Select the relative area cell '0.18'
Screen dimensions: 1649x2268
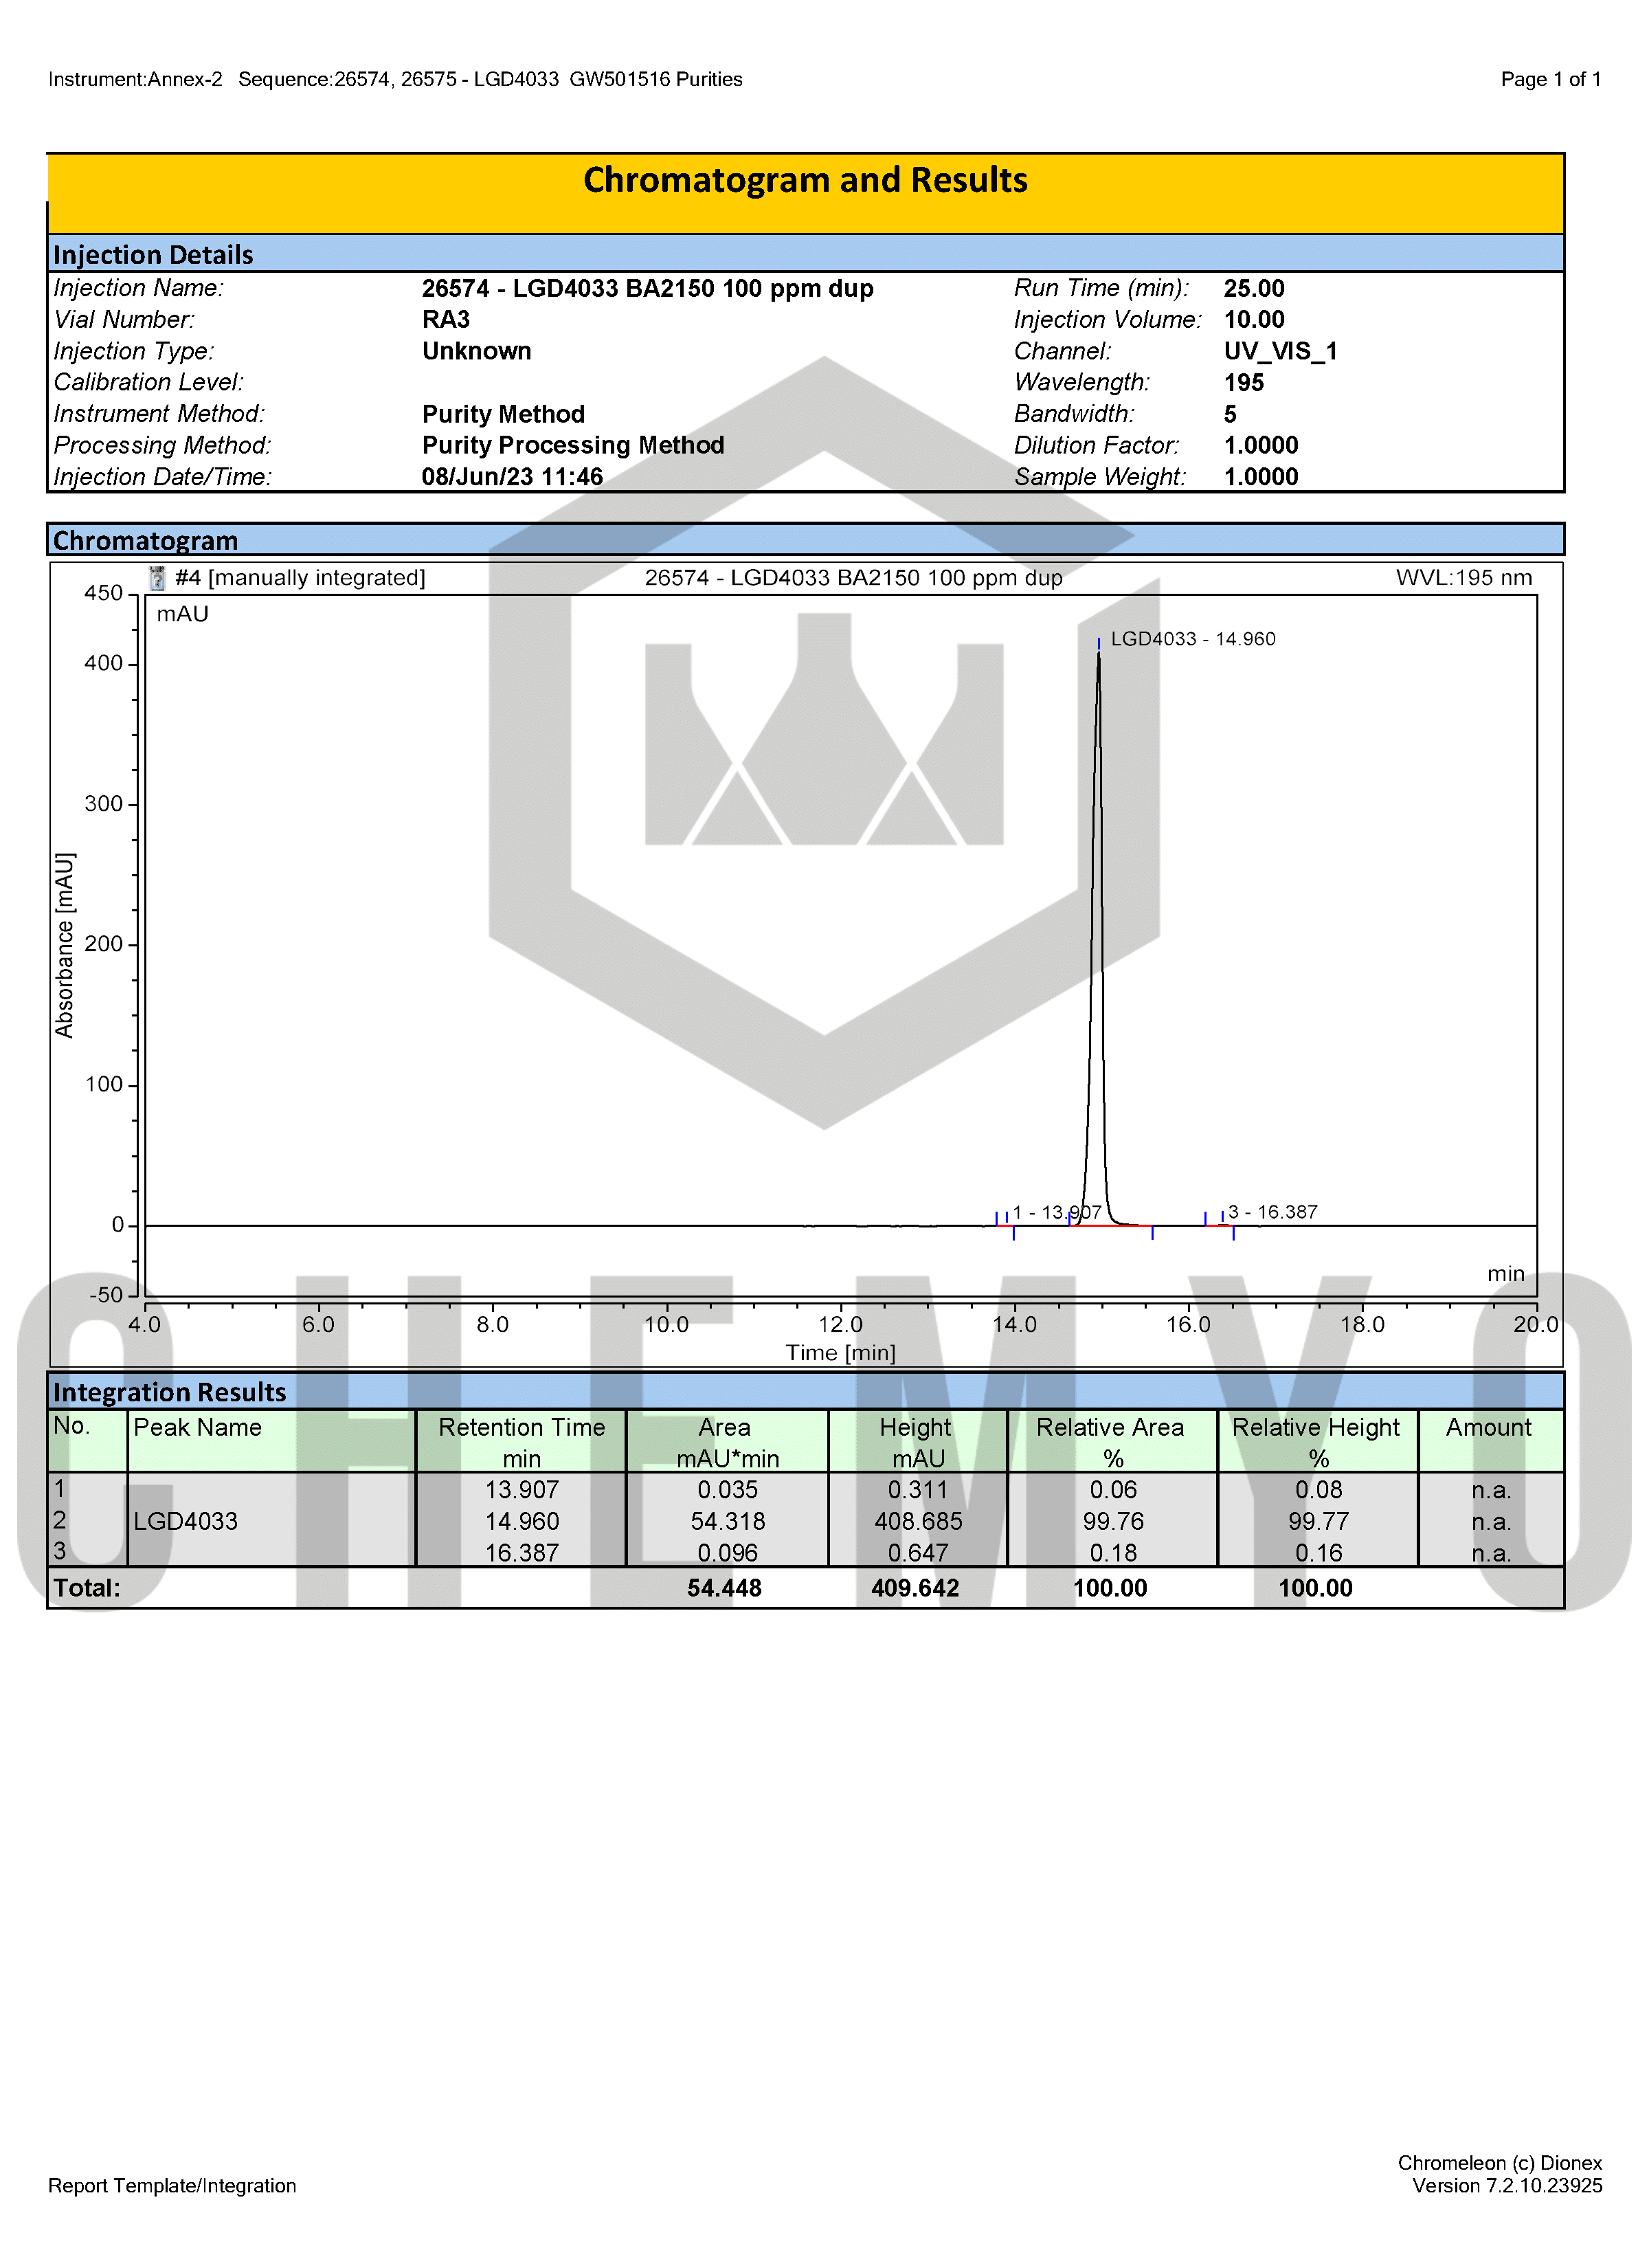[1113, 1553]
